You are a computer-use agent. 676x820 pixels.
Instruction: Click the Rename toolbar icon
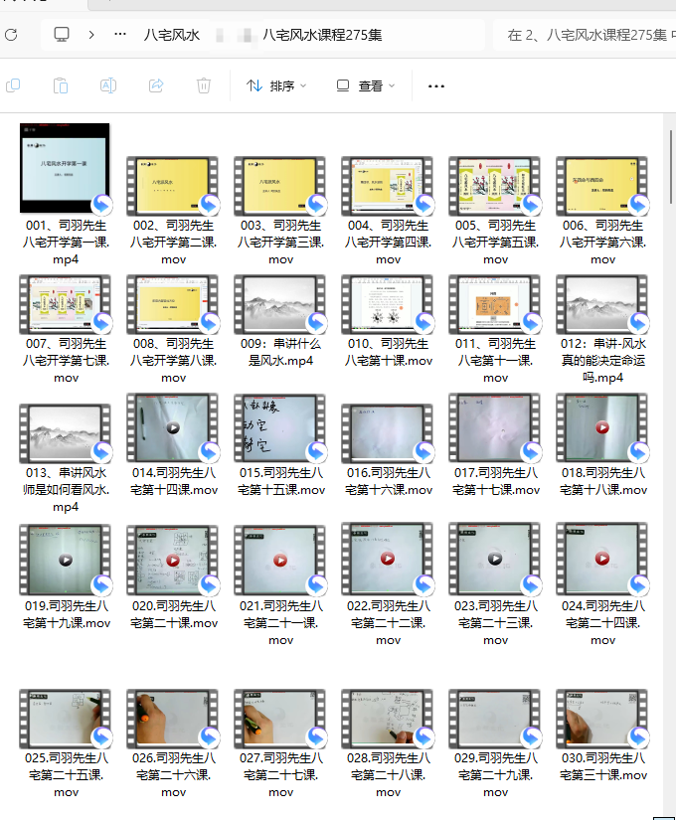click(108, 85)
